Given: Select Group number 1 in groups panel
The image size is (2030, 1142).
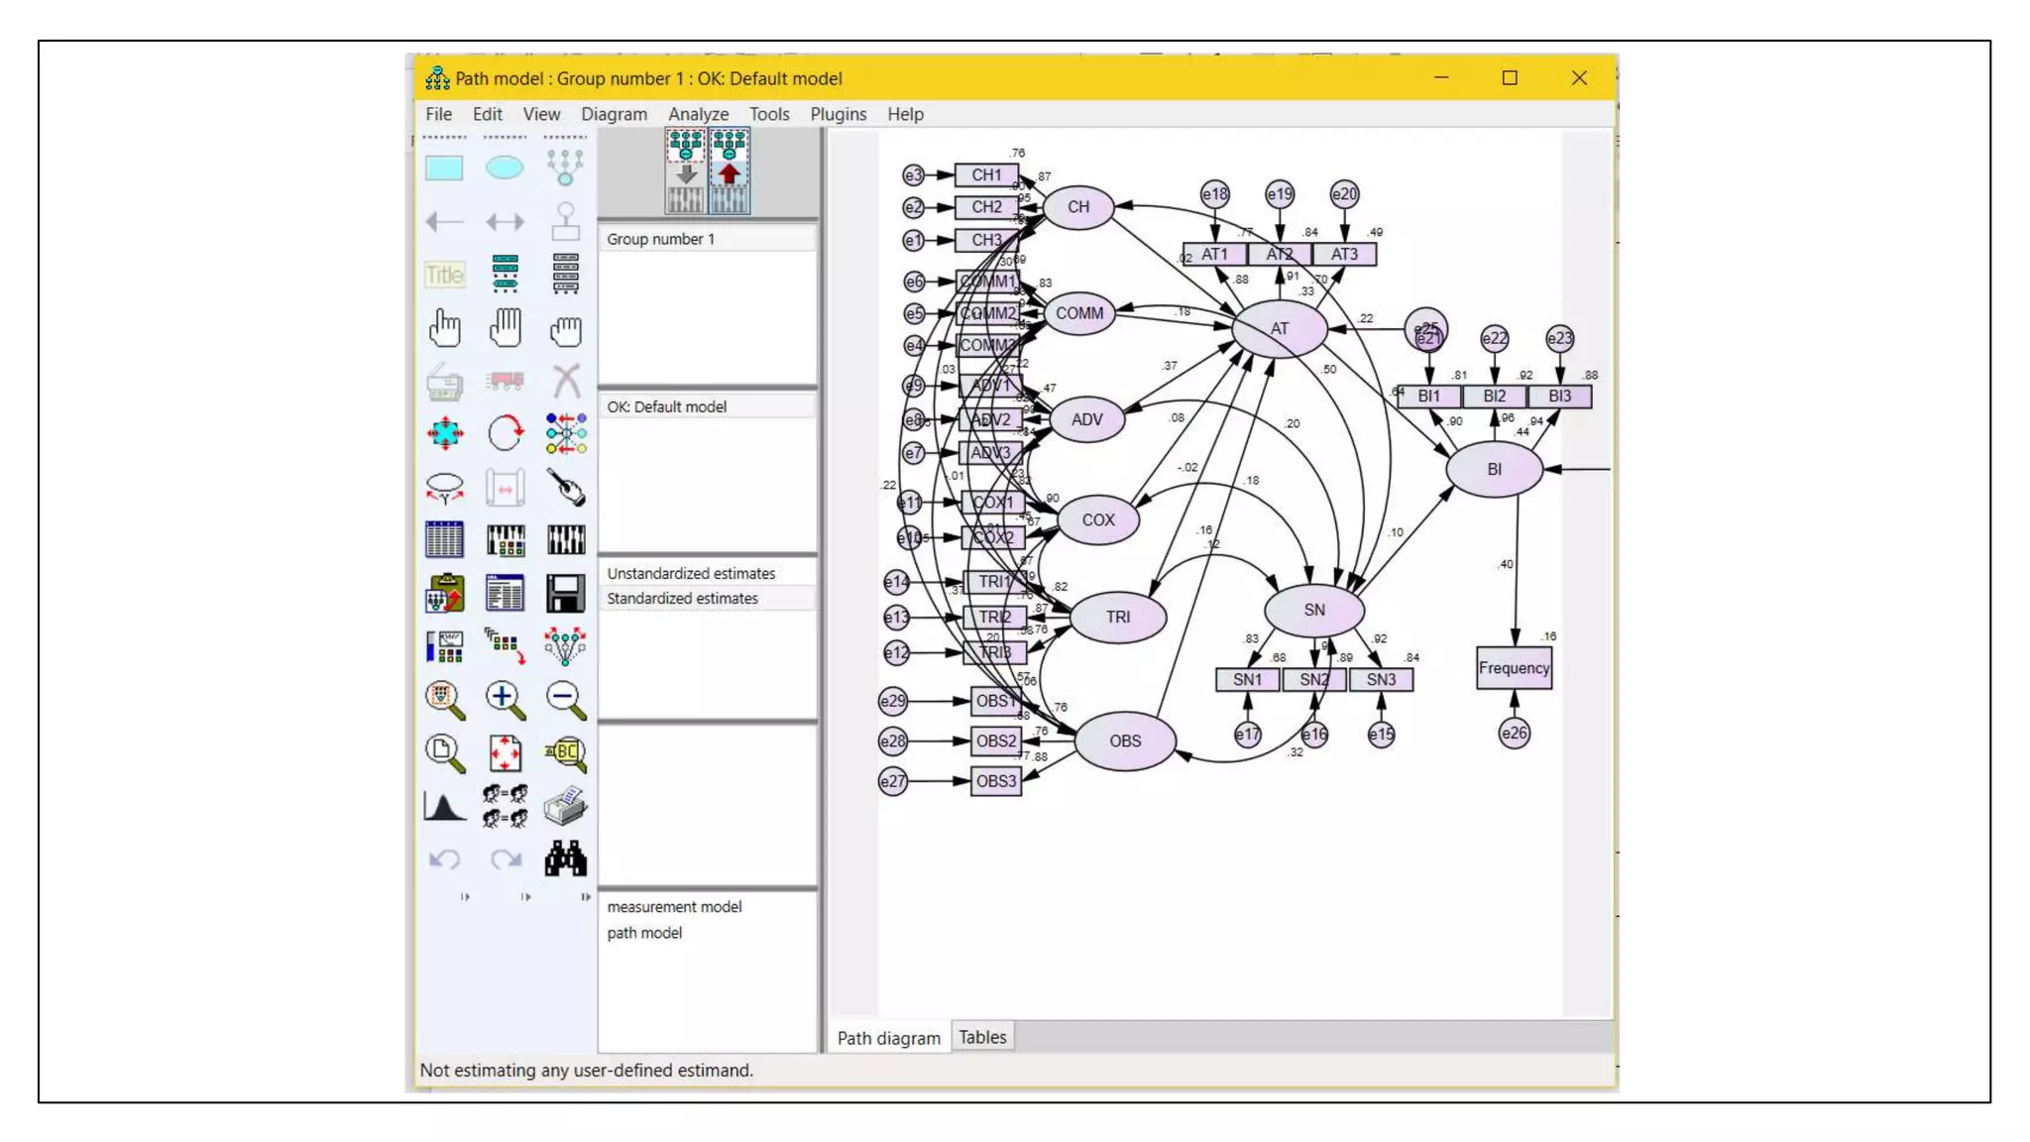Looking at the screenshot, I should click(x=660, y=239).
